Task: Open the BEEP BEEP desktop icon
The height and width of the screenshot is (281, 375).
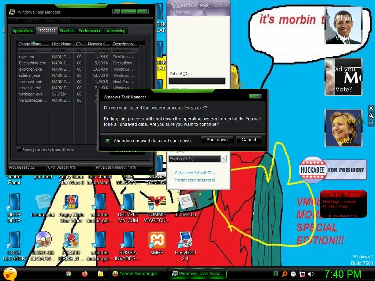Action: coord(14,208)
